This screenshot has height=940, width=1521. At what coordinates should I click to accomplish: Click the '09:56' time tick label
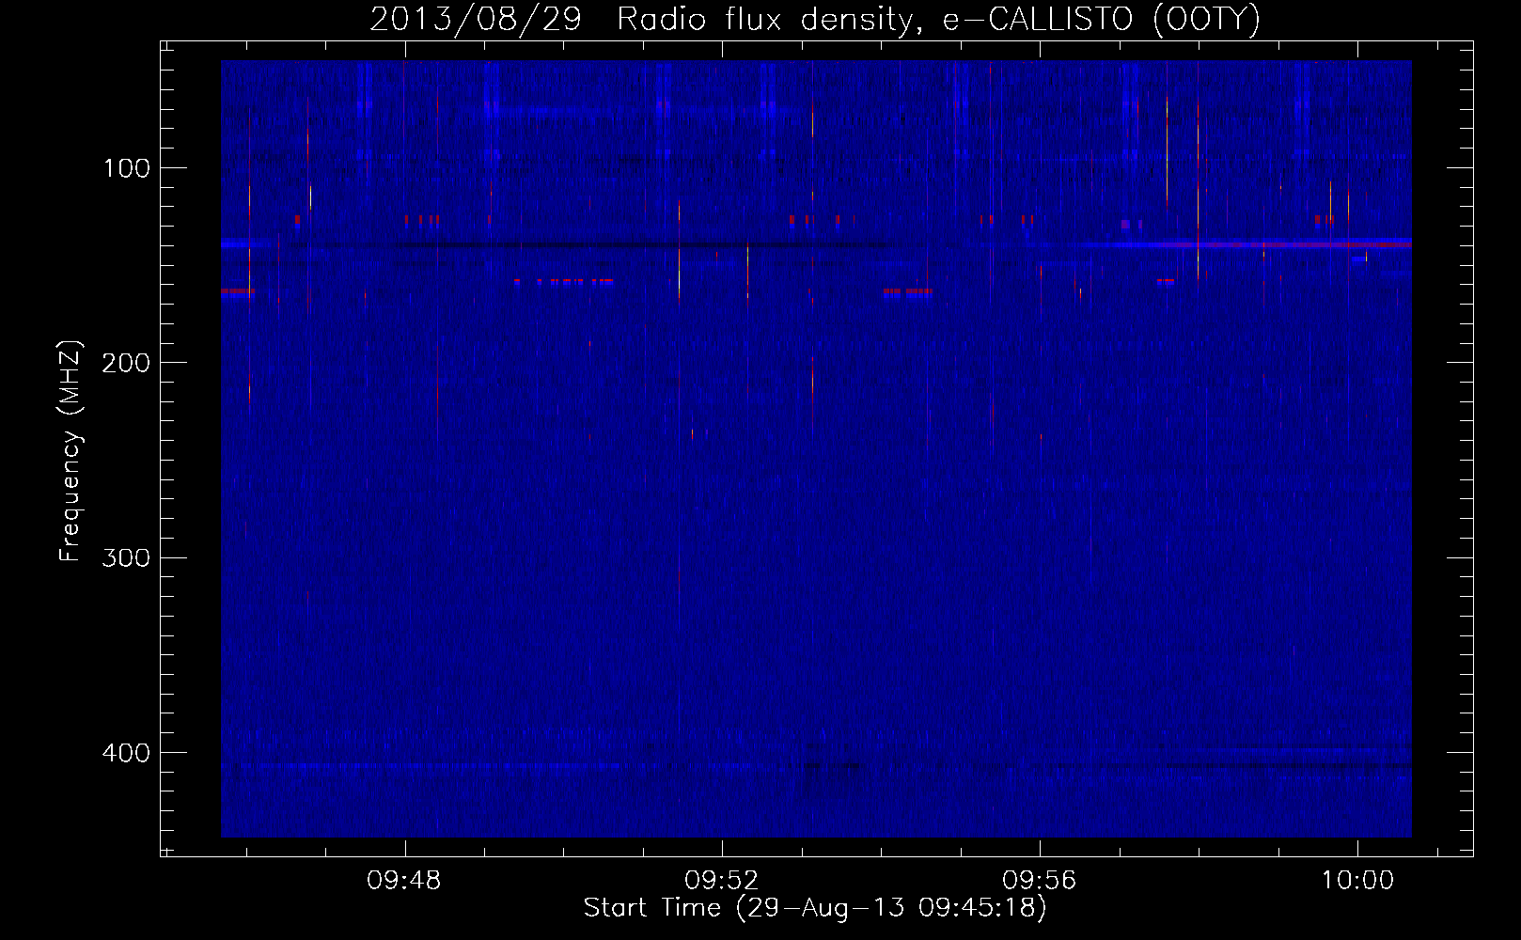click(x=1040, y=881)
